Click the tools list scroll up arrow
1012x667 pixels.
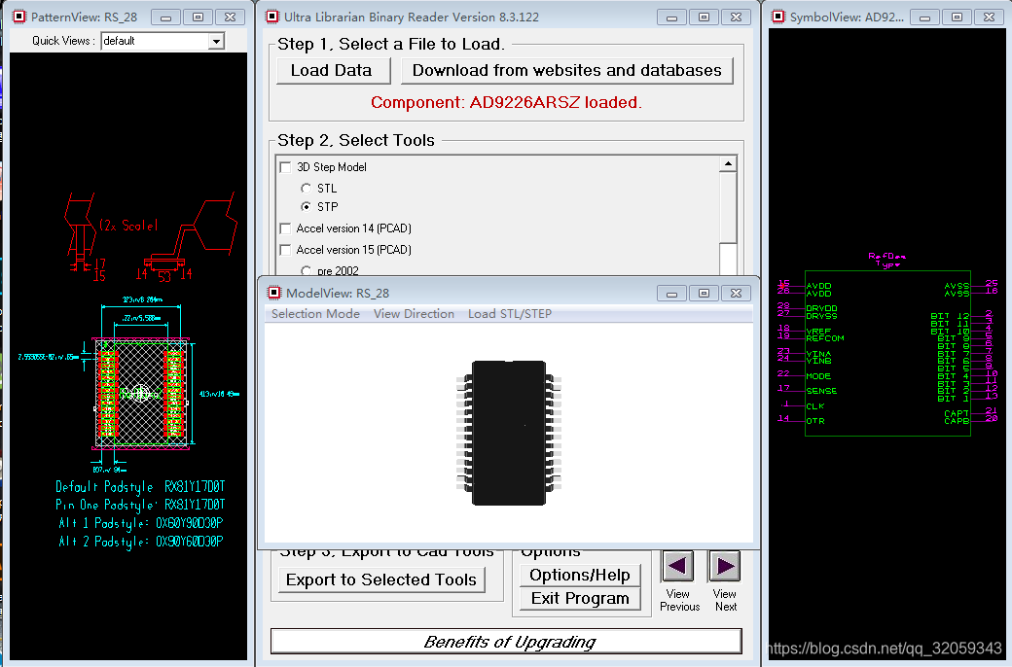(728, 164)
